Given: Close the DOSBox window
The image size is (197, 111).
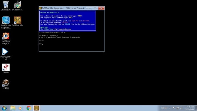Looking at the screenshot, I should (x=101, y=8).
